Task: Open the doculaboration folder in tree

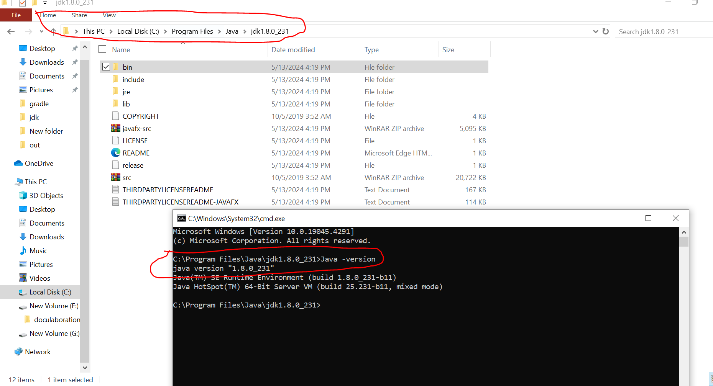Action: pyautogui.click(x=52, y=320)
